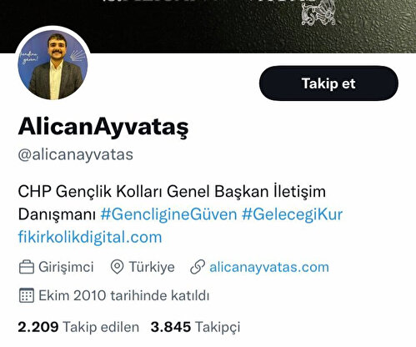Click the white emblem on the banner
Screen dimensions: 416x347
(x=318, y=13)
